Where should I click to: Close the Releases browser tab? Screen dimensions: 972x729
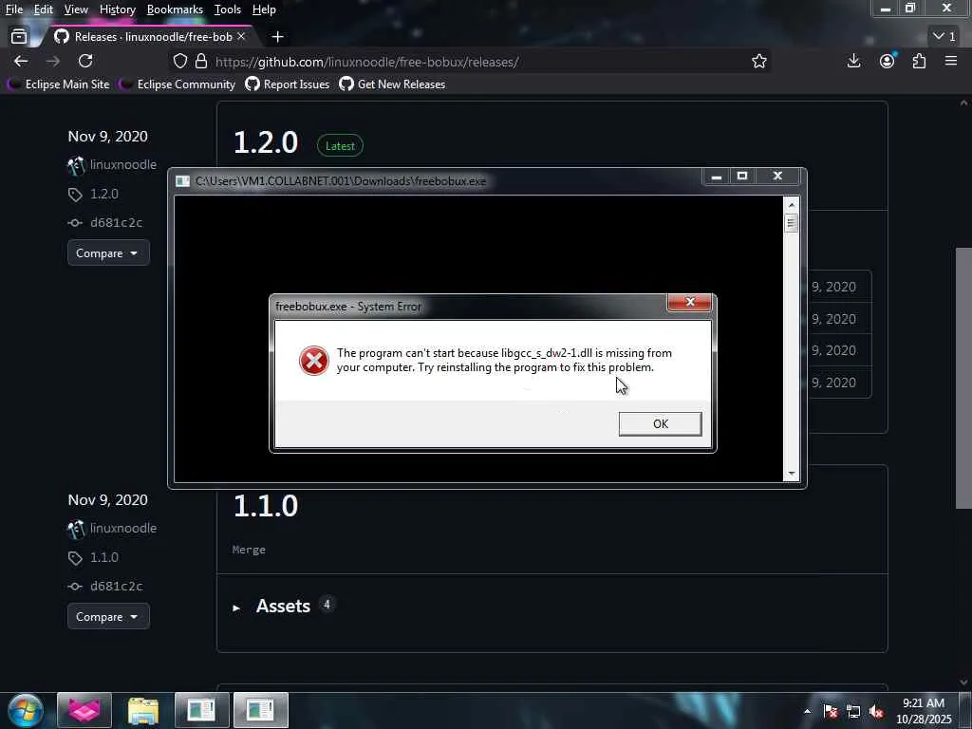[x=241, y=37]
